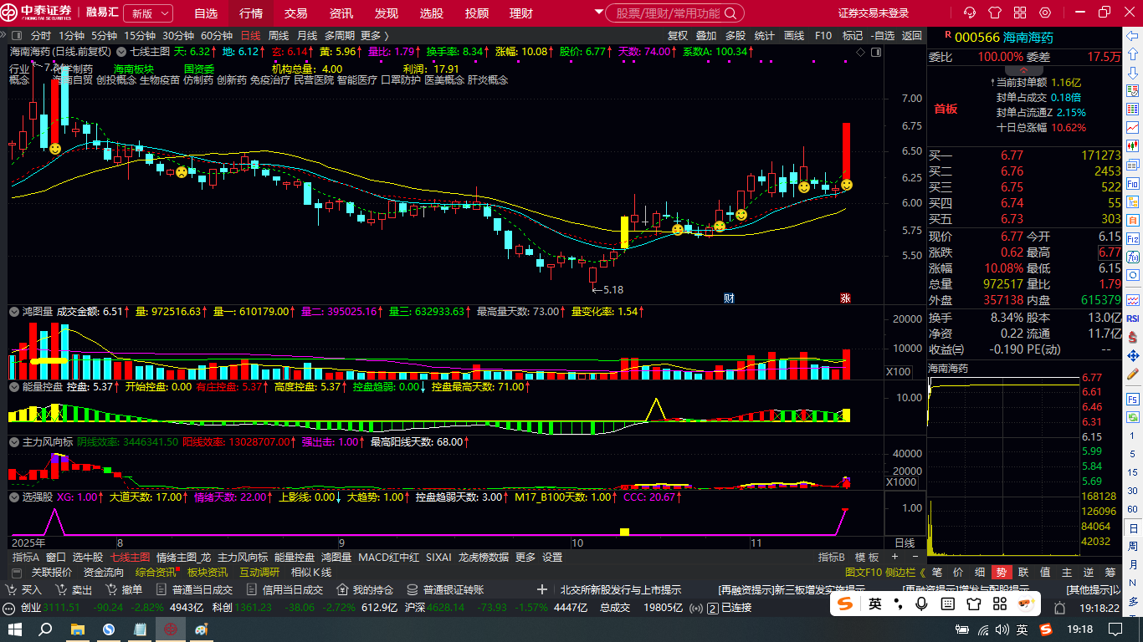Screen dimensions: 1143x642
Task: Click the 买入 cart icon
Action: [x=11, y=589]
